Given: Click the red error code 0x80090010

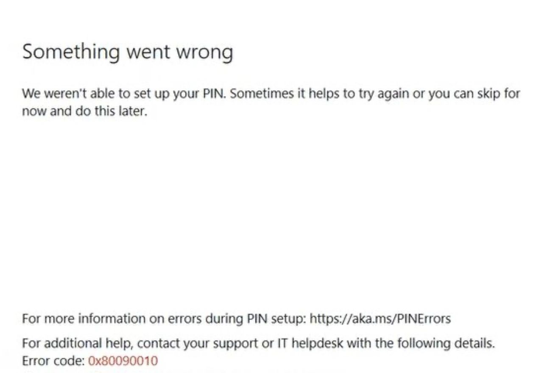Looking at the screenshot, I should click(x=123, y=361).
